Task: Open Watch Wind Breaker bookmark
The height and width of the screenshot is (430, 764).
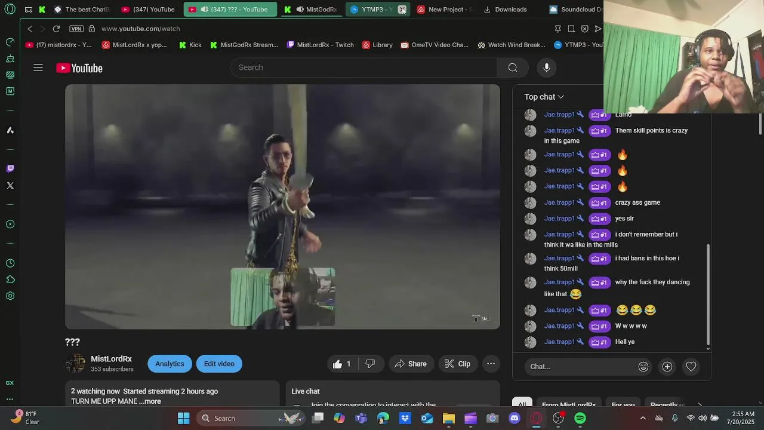Action: pyautogui.click(x=511, y=45)
